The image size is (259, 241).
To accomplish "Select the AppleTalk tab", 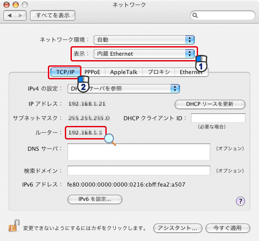I will point(124,72).
